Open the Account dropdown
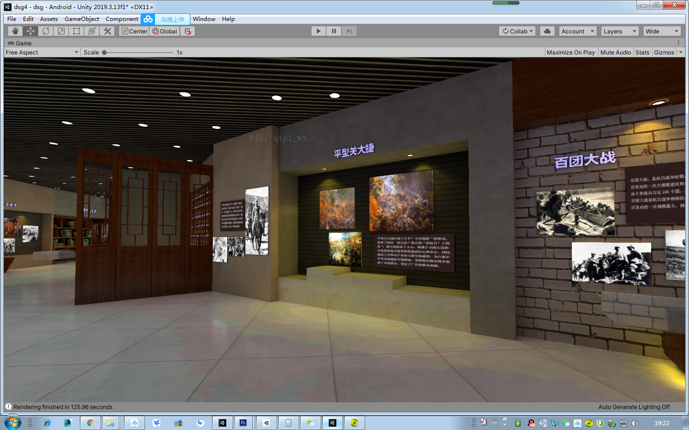The height and width of the screenshot is (430, 689). pos(578,31)
